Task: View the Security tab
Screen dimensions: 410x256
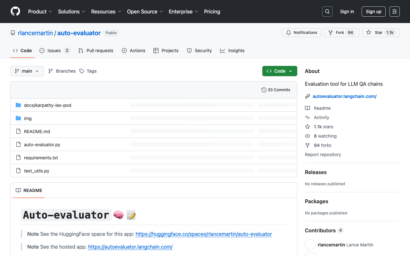Action: (199, 51)
